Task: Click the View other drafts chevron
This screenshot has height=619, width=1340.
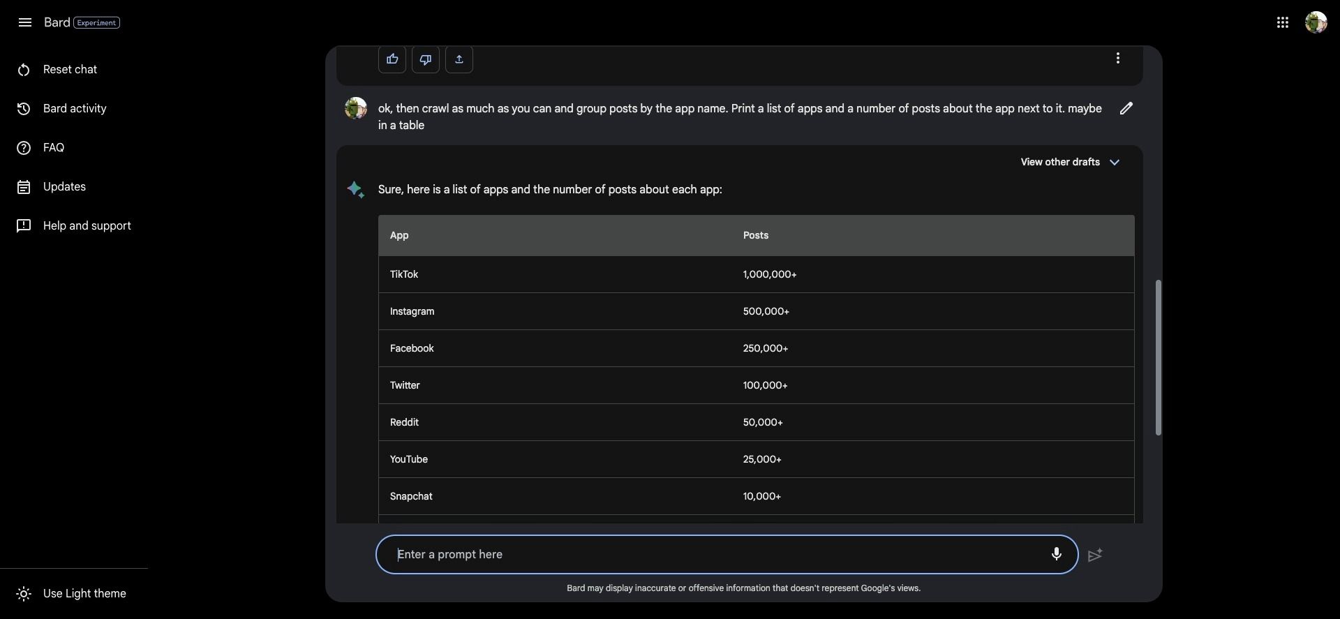Action: [1115, 162]
